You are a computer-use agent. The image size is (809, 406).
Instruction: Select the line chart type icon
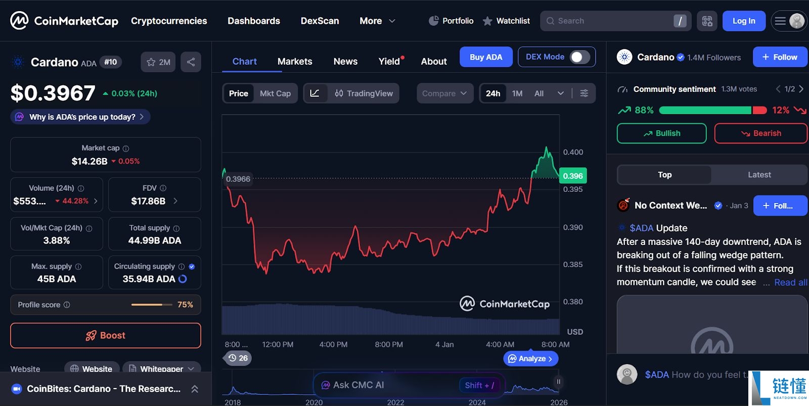pyautogui.click(x=314, y=93)
